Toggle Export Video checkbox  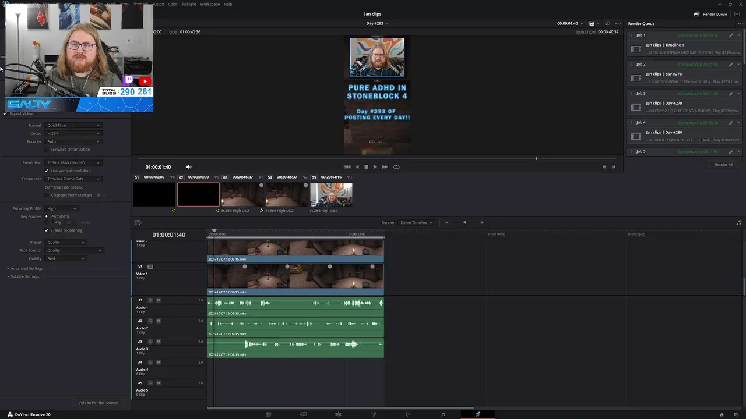(5, 113)
